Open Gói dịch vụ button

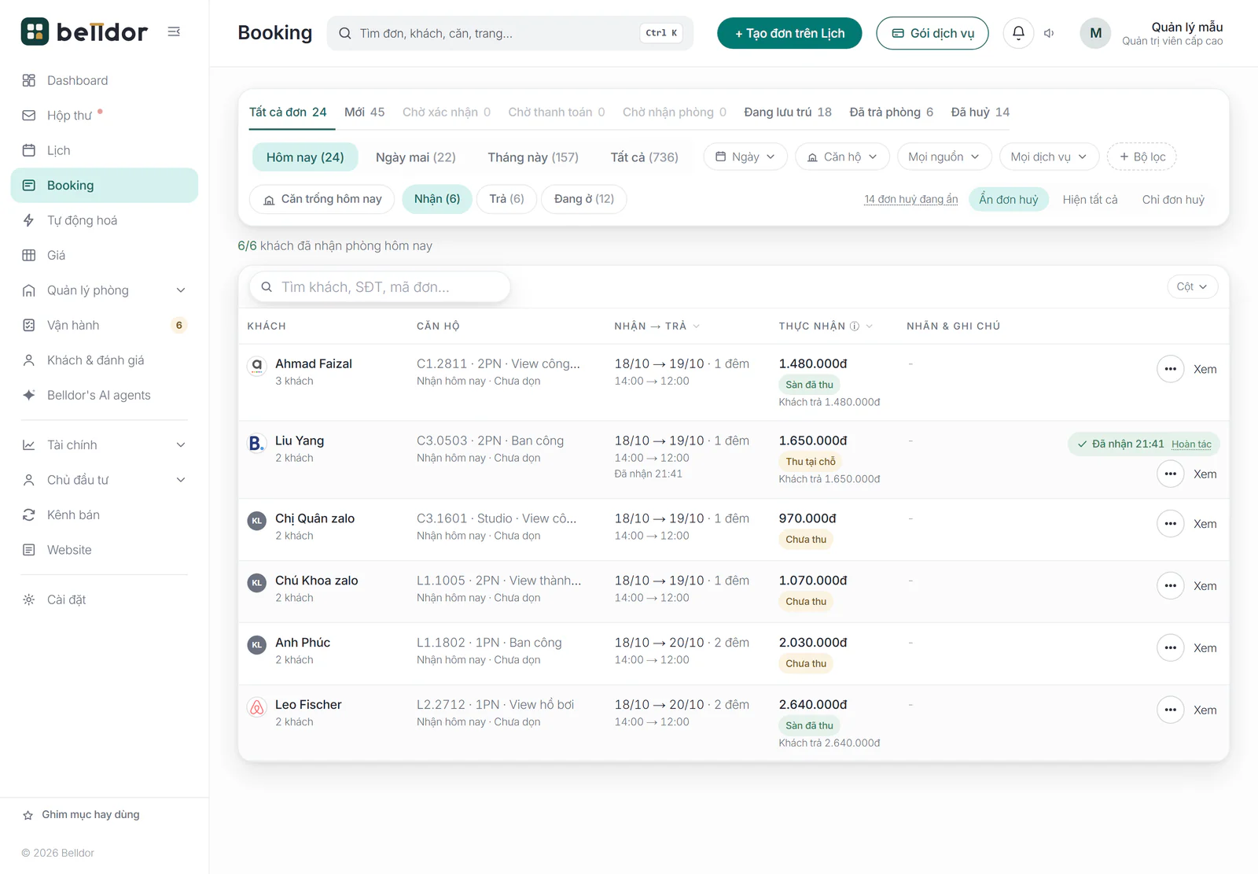(932, 33)
